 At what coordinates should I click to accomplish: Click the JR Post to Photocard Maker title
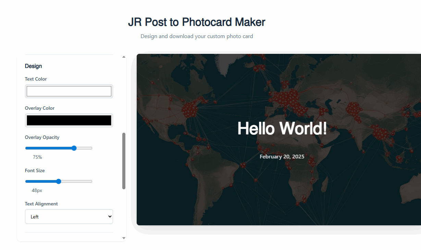point(197,22)
